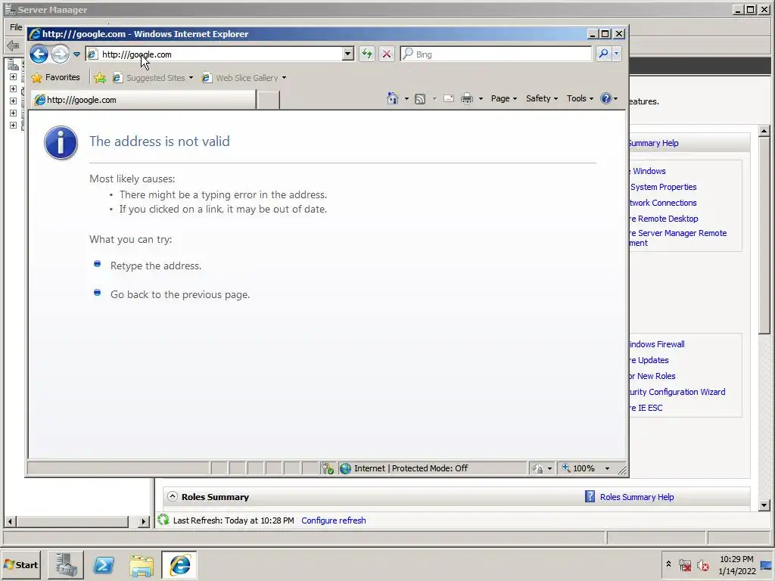The height and width of the screenshot is (581, 775).
Task: Click the New Roles link in Server Manager
Action: [652, 376]
